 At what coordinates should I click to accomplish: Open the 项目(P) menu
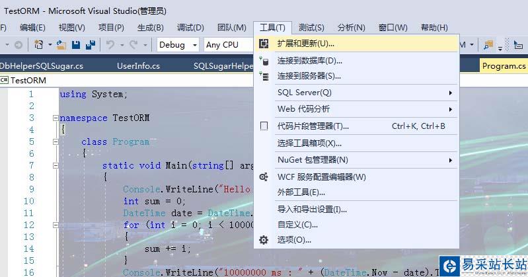pyautogui.click(x=111, y=27)
